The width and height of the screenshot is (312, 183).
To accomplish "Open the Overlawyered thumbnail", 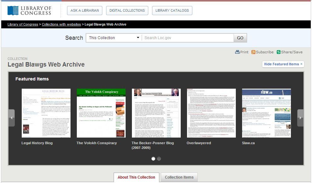I will 211,113.
